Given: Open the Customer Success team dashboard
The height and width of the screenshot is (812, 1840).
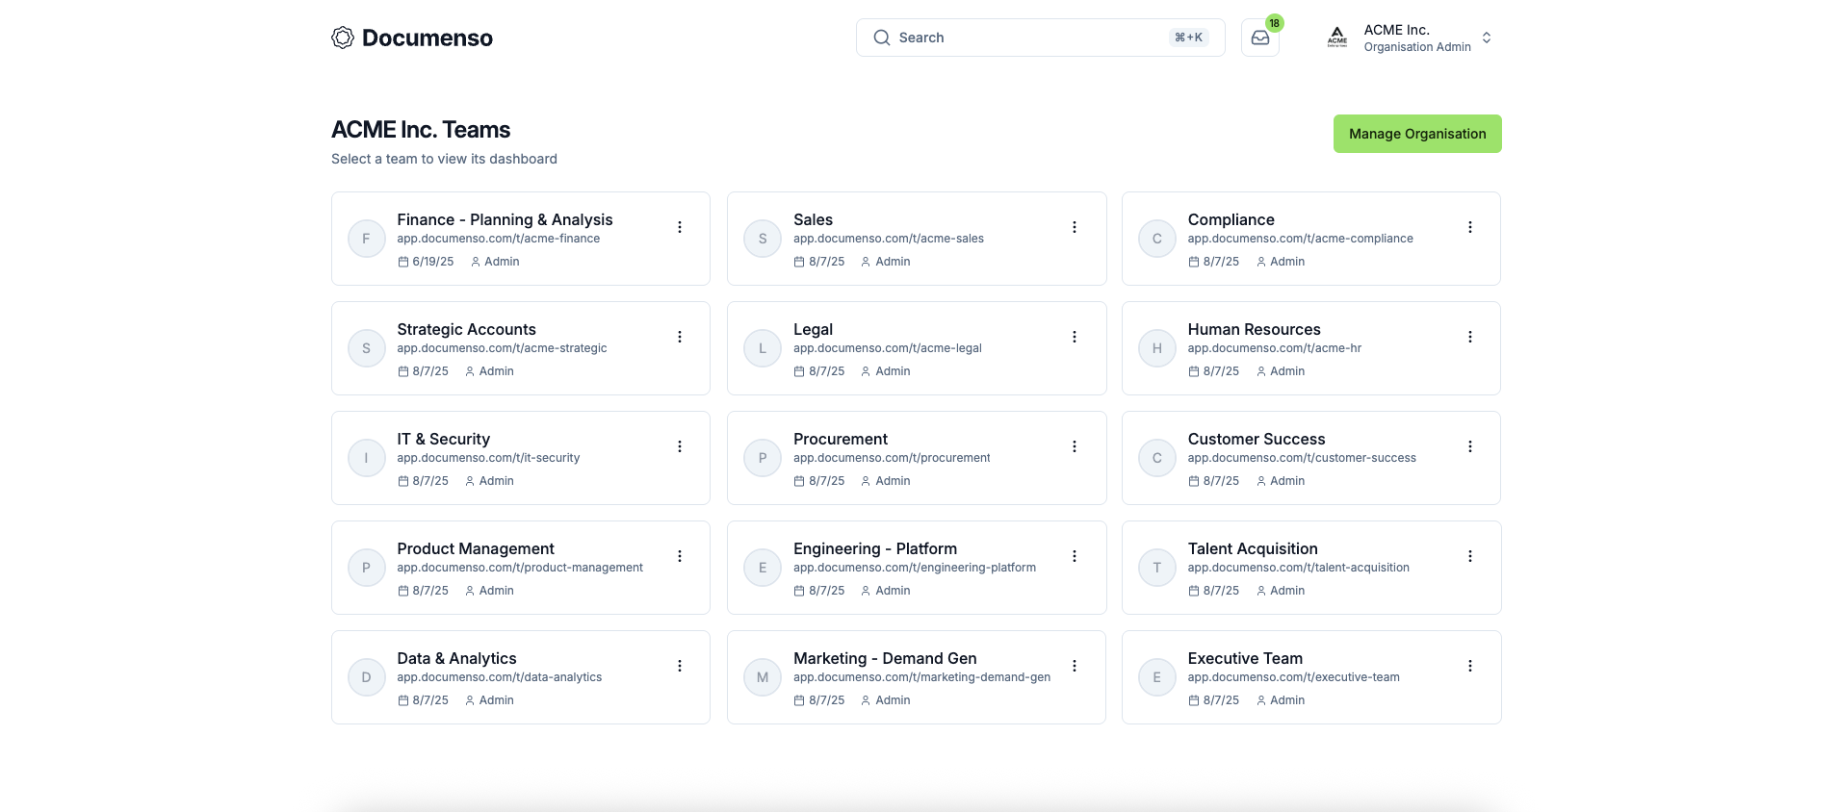Looking at the screenshot, I should pos(1256,440).
